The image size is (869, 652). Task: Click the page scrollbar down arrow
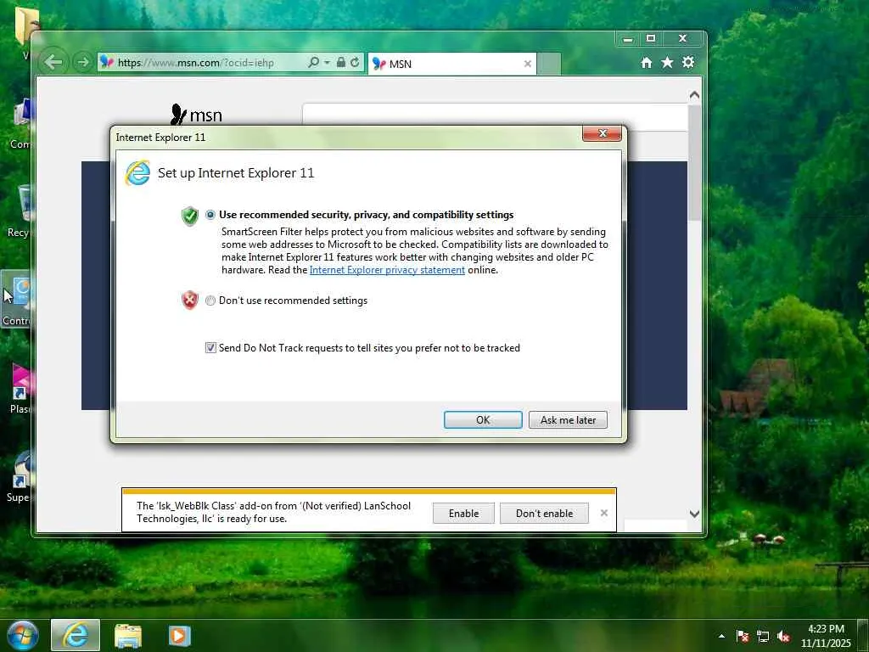(694, 514)
